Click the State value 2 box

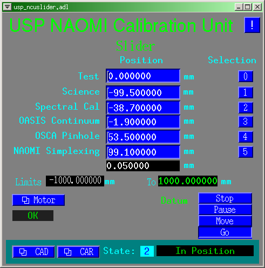tap(147, 251)
